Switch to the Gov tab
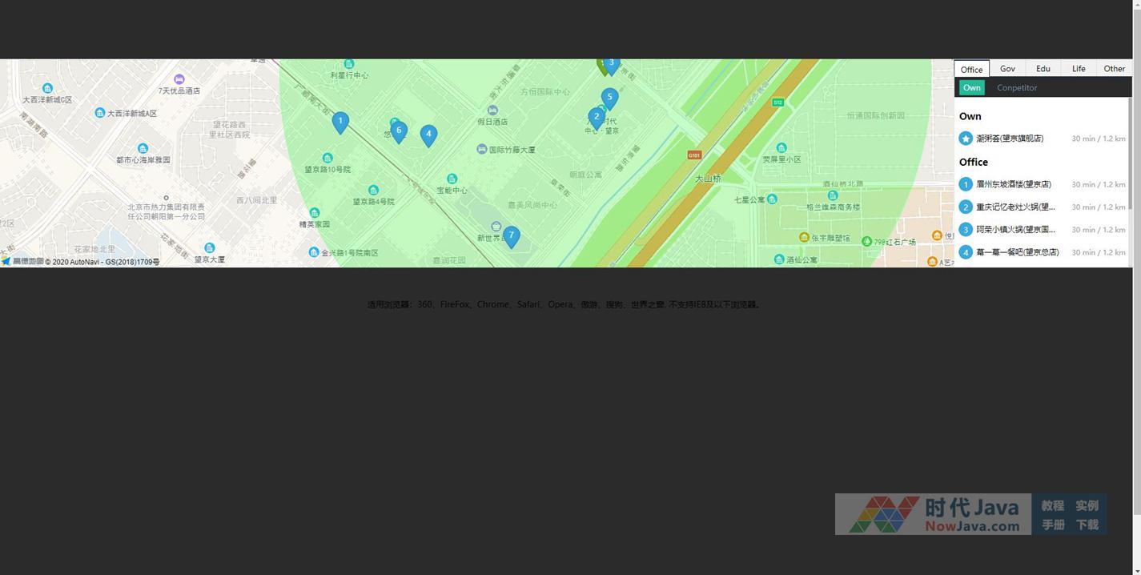The height and width of the screenshot is (575, 1141). 1007,69
